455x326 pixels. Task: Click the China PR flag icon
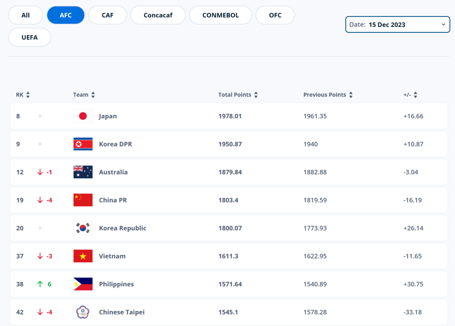[x=83, y=200]
